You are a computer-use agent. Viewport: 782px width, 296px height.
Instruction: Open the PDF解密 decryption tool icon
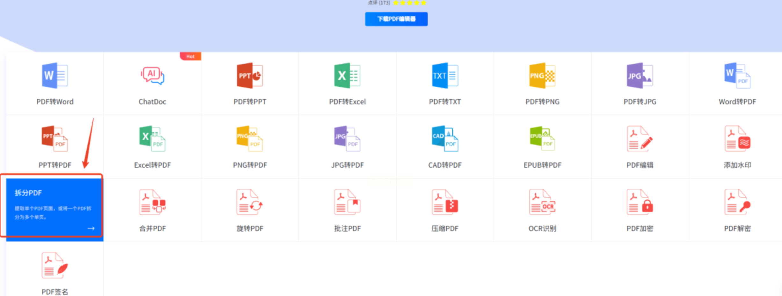(737, 202)
